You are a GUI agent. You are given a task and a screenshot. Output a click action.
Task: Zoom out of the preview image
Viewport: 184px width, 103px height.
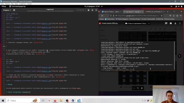pyautogui.click(x=134, y=88)
